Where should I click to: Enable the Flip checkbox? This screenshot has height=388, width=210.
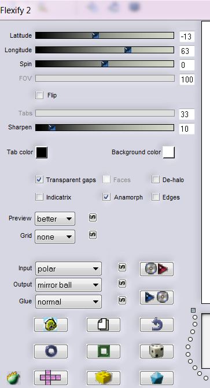pyautogui.click(x=39, y=95)
